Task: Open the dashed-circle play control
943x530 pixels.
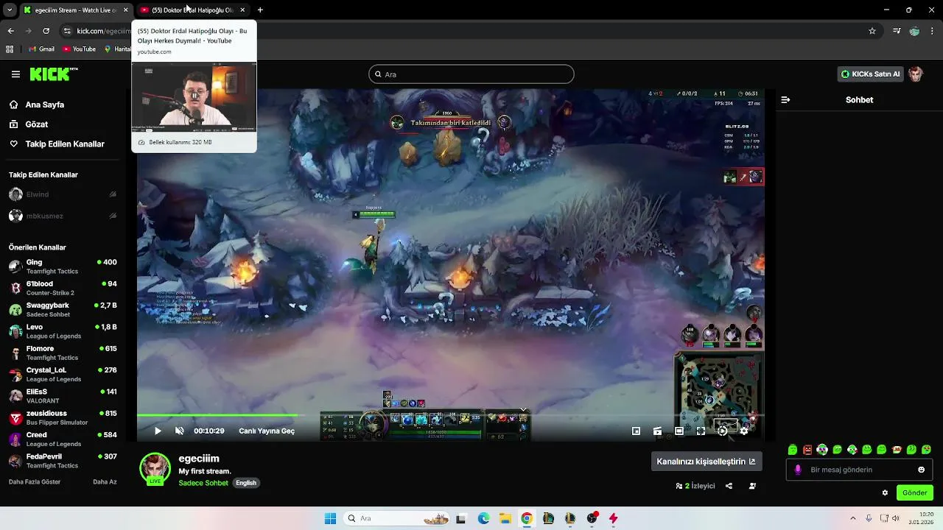Action: (723, 431)
